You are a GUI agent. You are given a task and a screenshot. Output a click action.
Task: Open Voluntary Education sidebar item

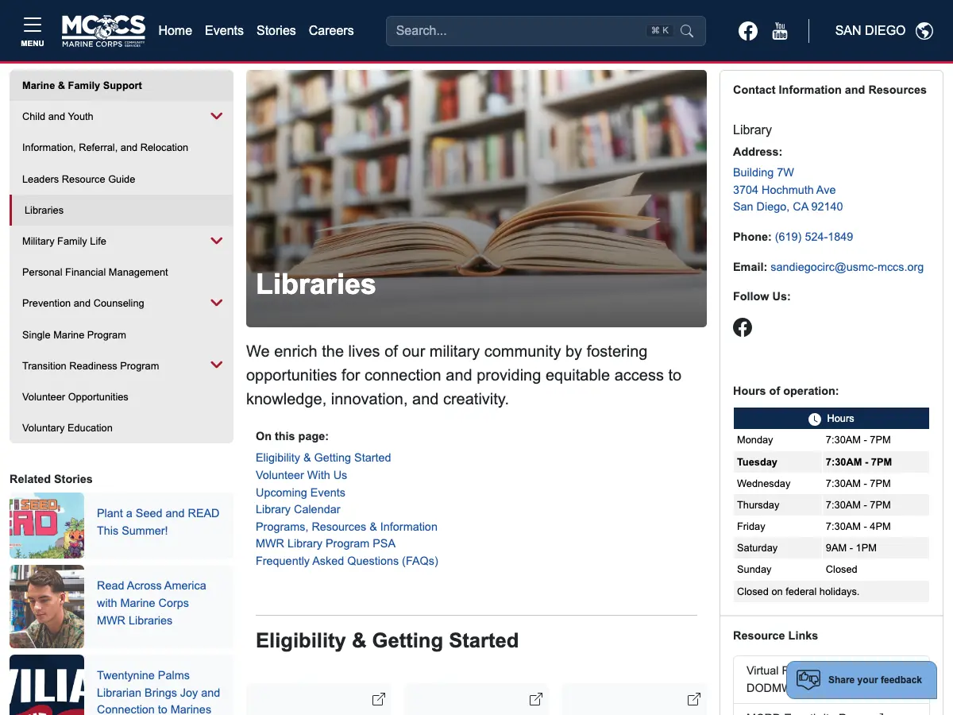point(122,427)
